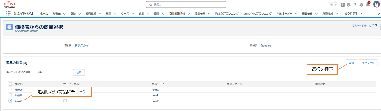Toggle サービス商品 checkbox in 商品C row
Screen dimensions: 381x111
point(65,101)
